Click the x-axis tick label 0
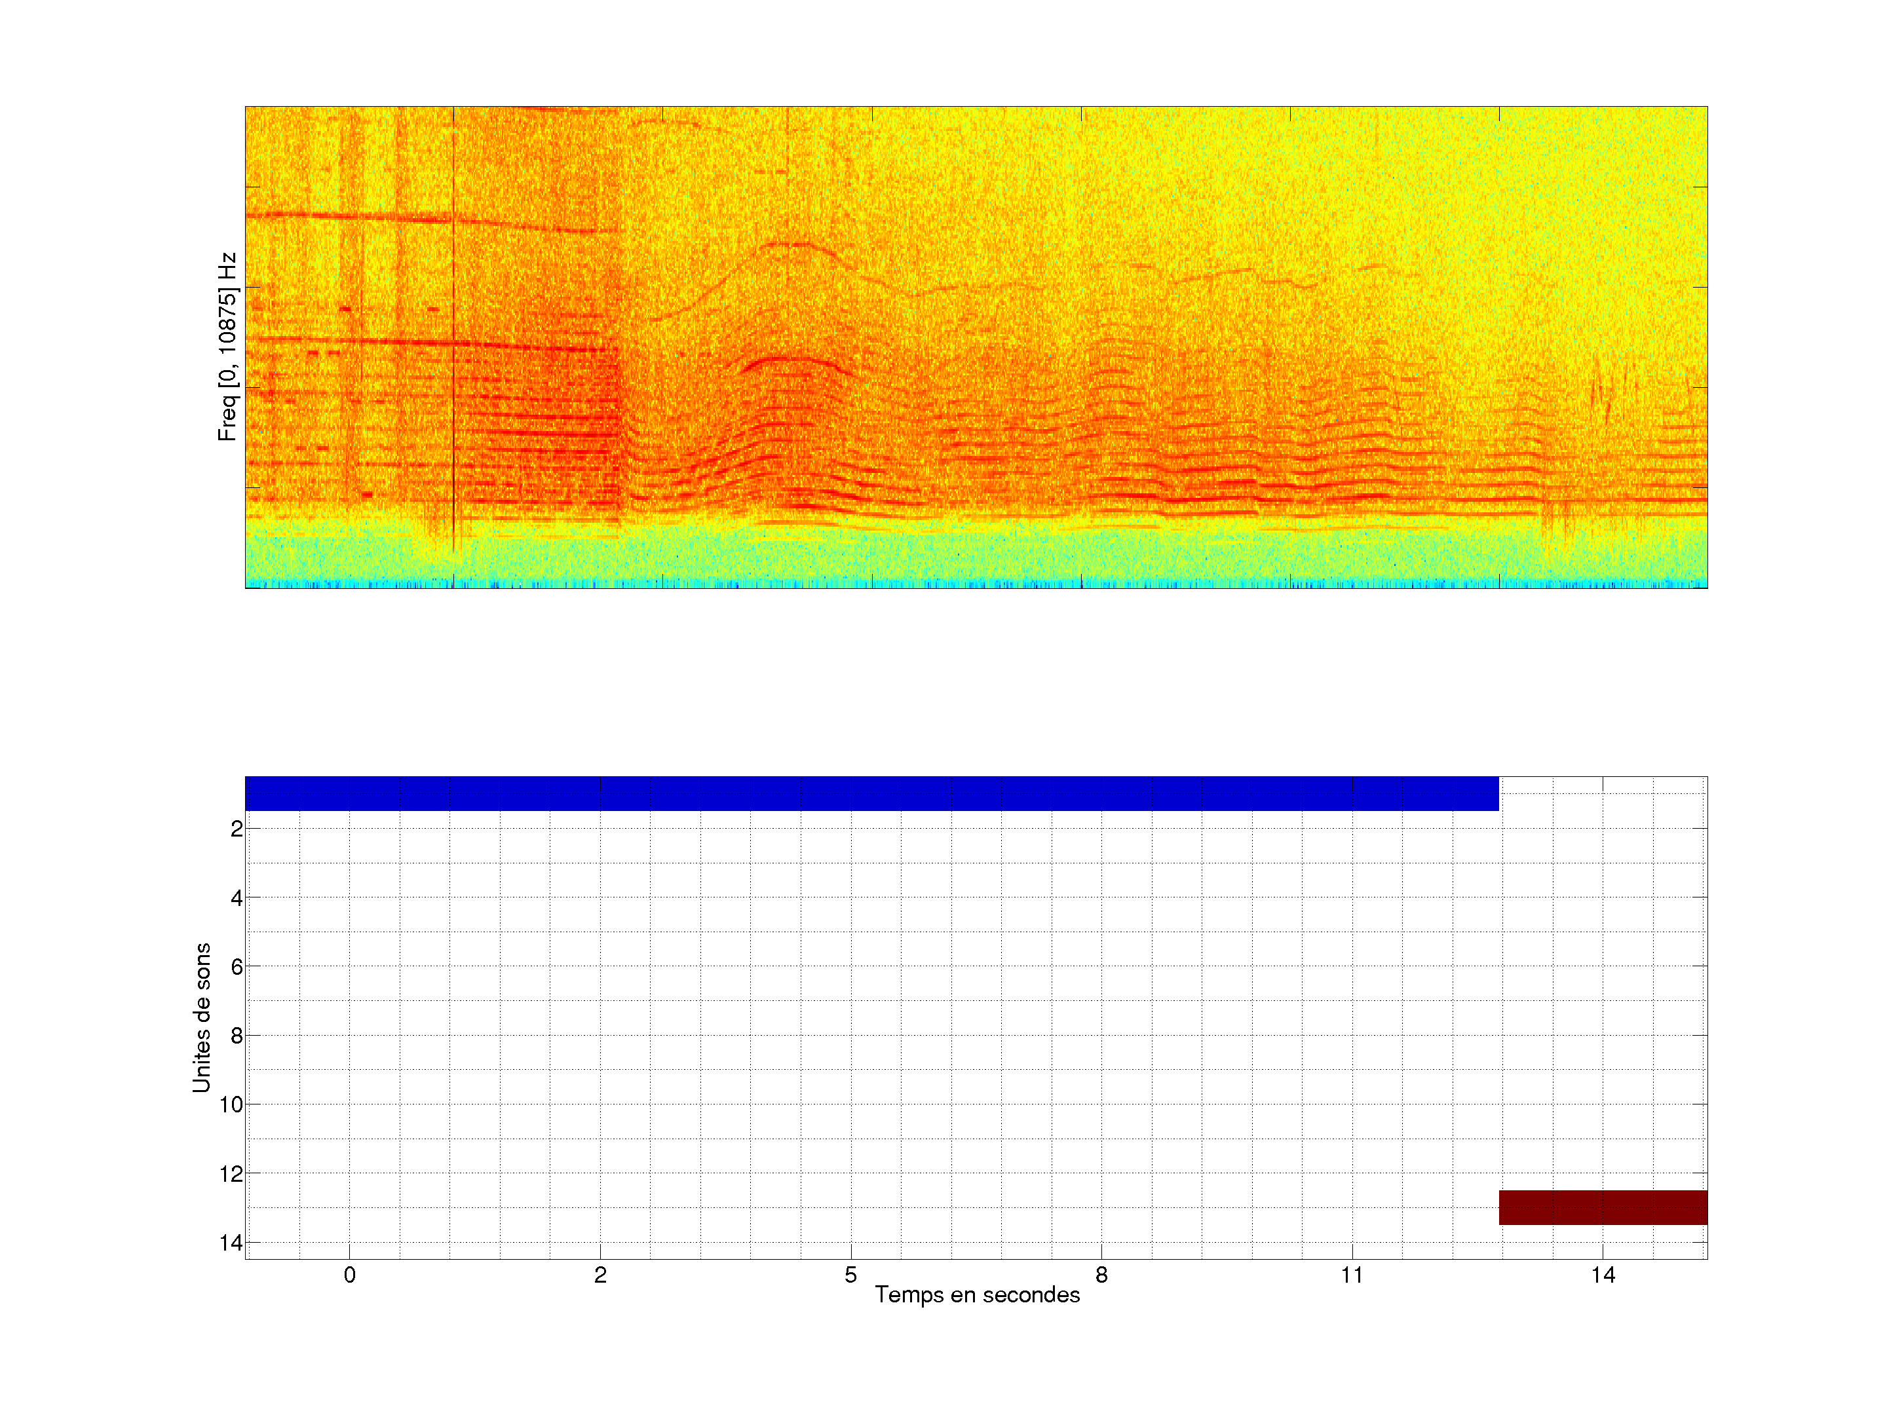1887x1415 pixels. [350, 1275]
